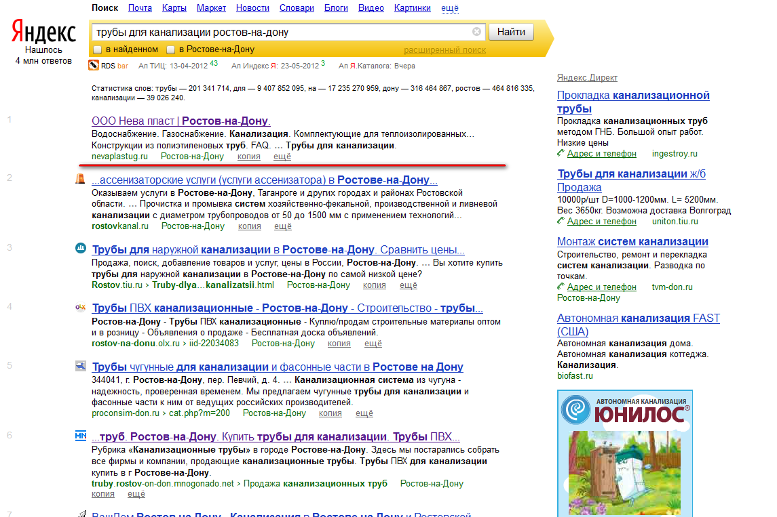Open the Почта service tab
The width and height of the screenshot is (777, 517).
click(140, 8)
